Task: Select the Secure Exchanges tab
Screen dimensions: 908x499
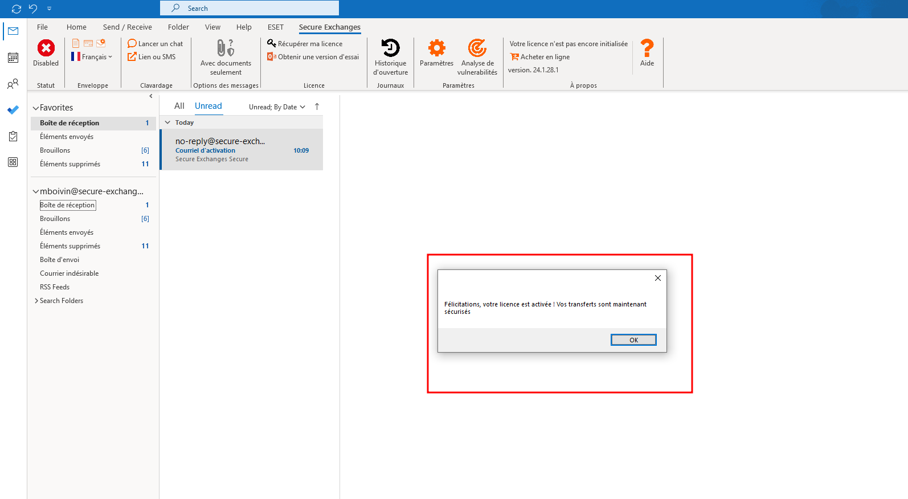Action: 330,27
